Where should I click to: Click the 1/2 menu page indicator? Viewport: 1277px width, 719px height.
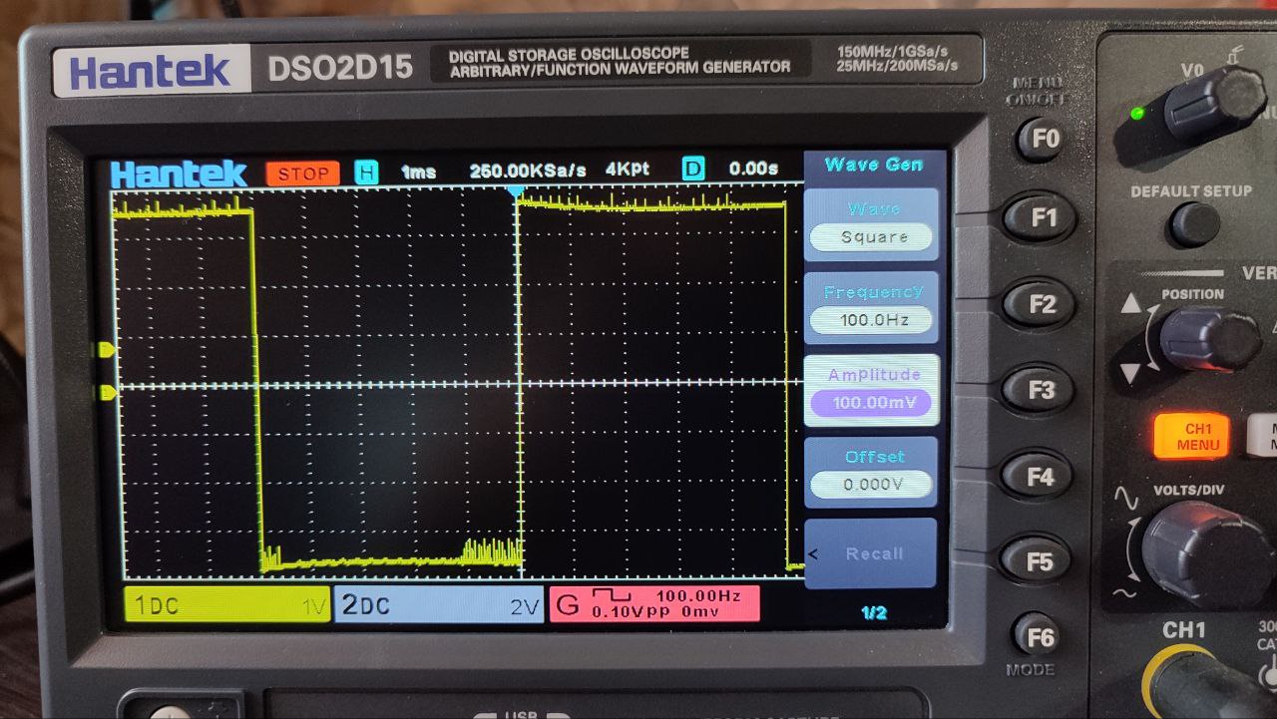tap(873, 613)
